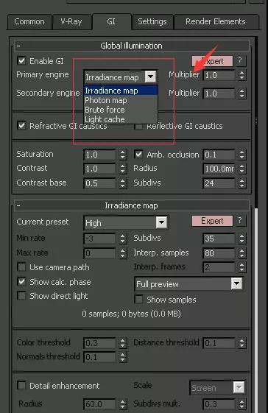Click the Expert button in Irradiance map

(212, 221)
